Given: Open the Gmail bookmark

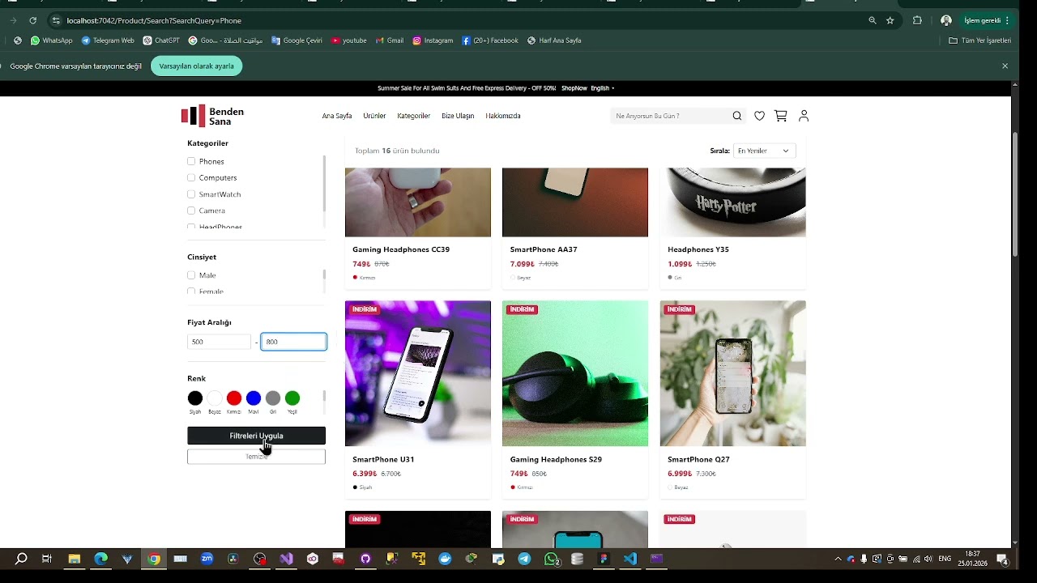Looking at the screenshot, I should click(x=390, y=40).
